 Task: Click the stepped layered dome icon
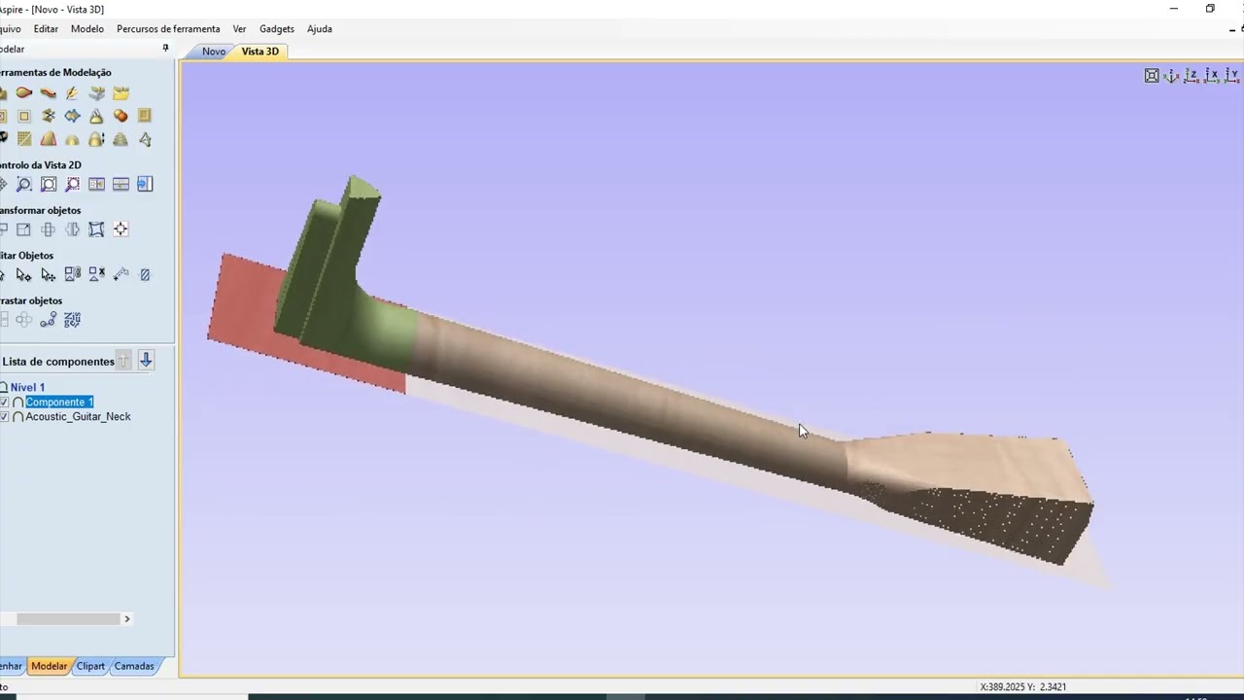point(121,138)
